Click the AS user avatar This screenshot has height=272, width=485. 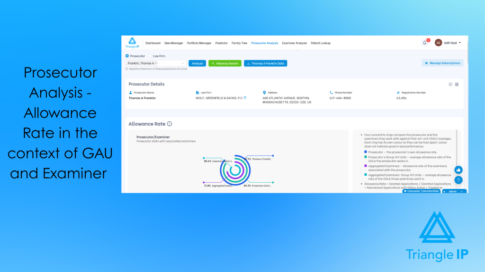[x=438, y=43]
